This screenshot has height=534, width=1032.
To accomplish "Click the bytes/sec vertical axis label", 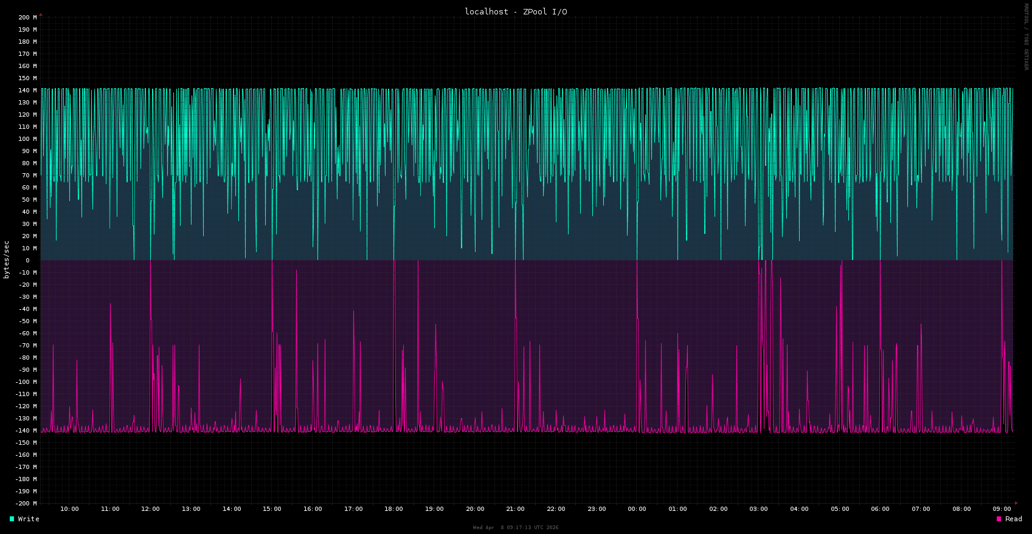I will coord(7,260).
